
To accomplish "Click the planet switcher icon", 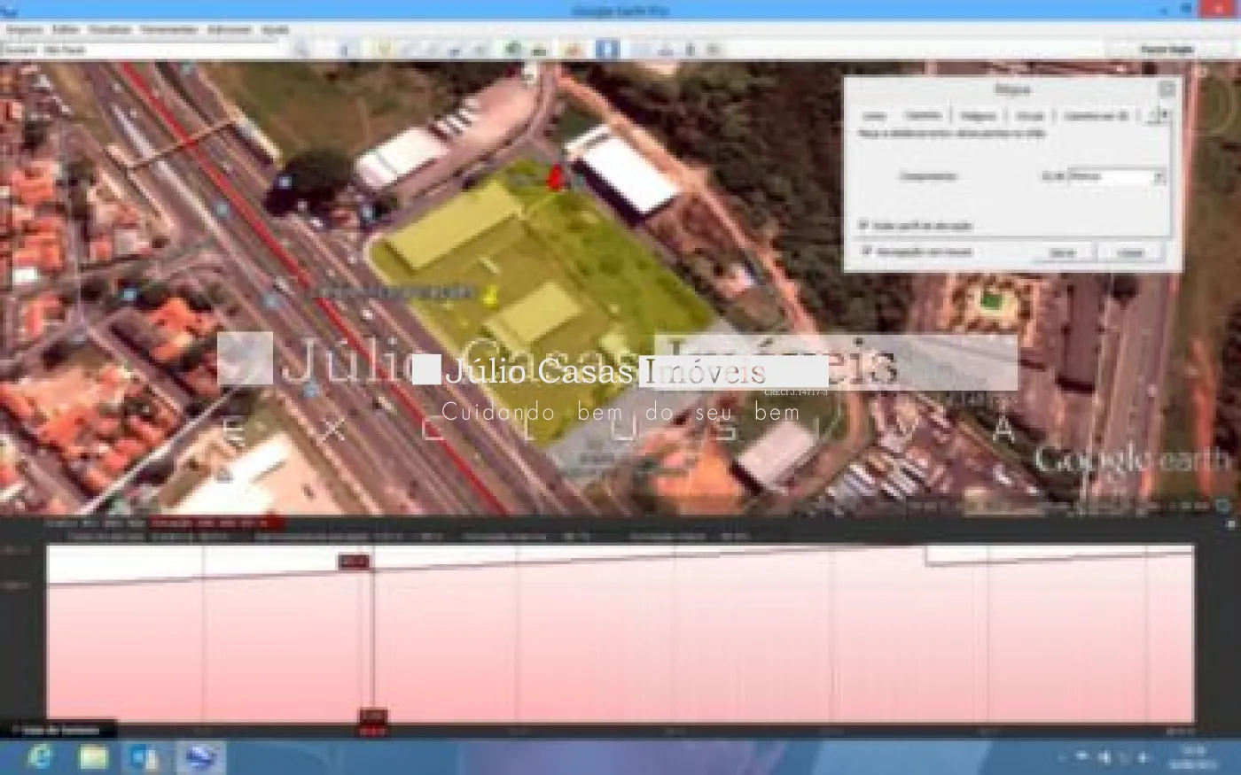I will point(573,50).
